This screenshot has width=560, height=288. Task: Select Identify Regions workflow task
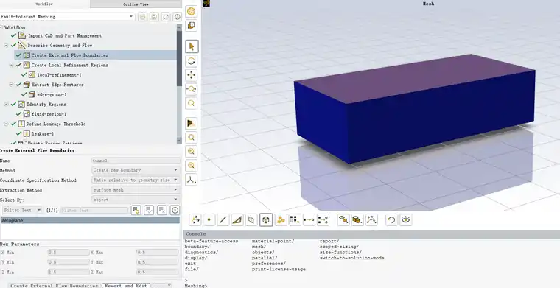[46, 104]
